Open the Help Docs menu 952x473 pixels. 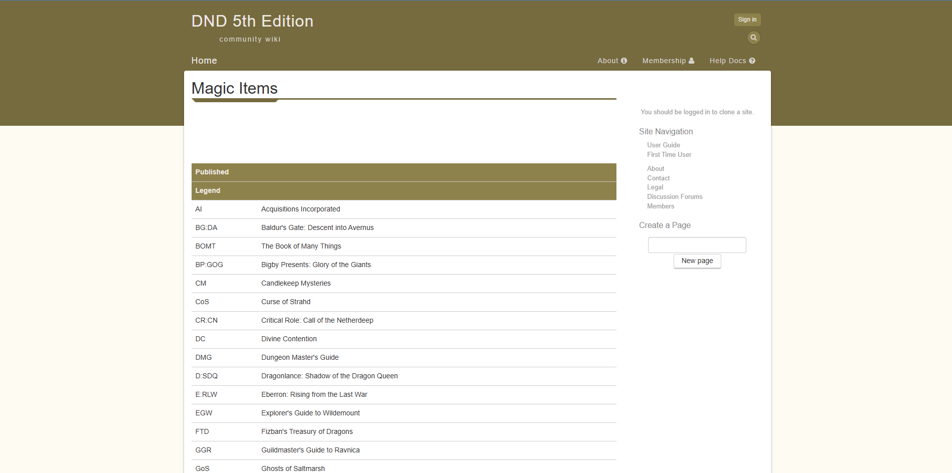click(732, 61)
